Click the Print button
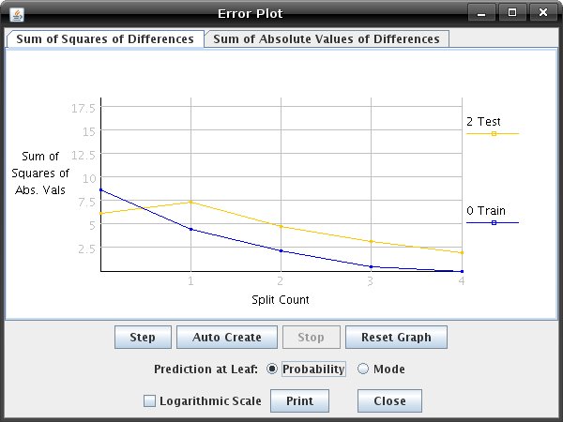563x422 pixels. [300, 400]
